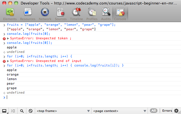The width and height of the screenshot is (181, 114).
Task: Switch to the Network panel
Action: 45,14
